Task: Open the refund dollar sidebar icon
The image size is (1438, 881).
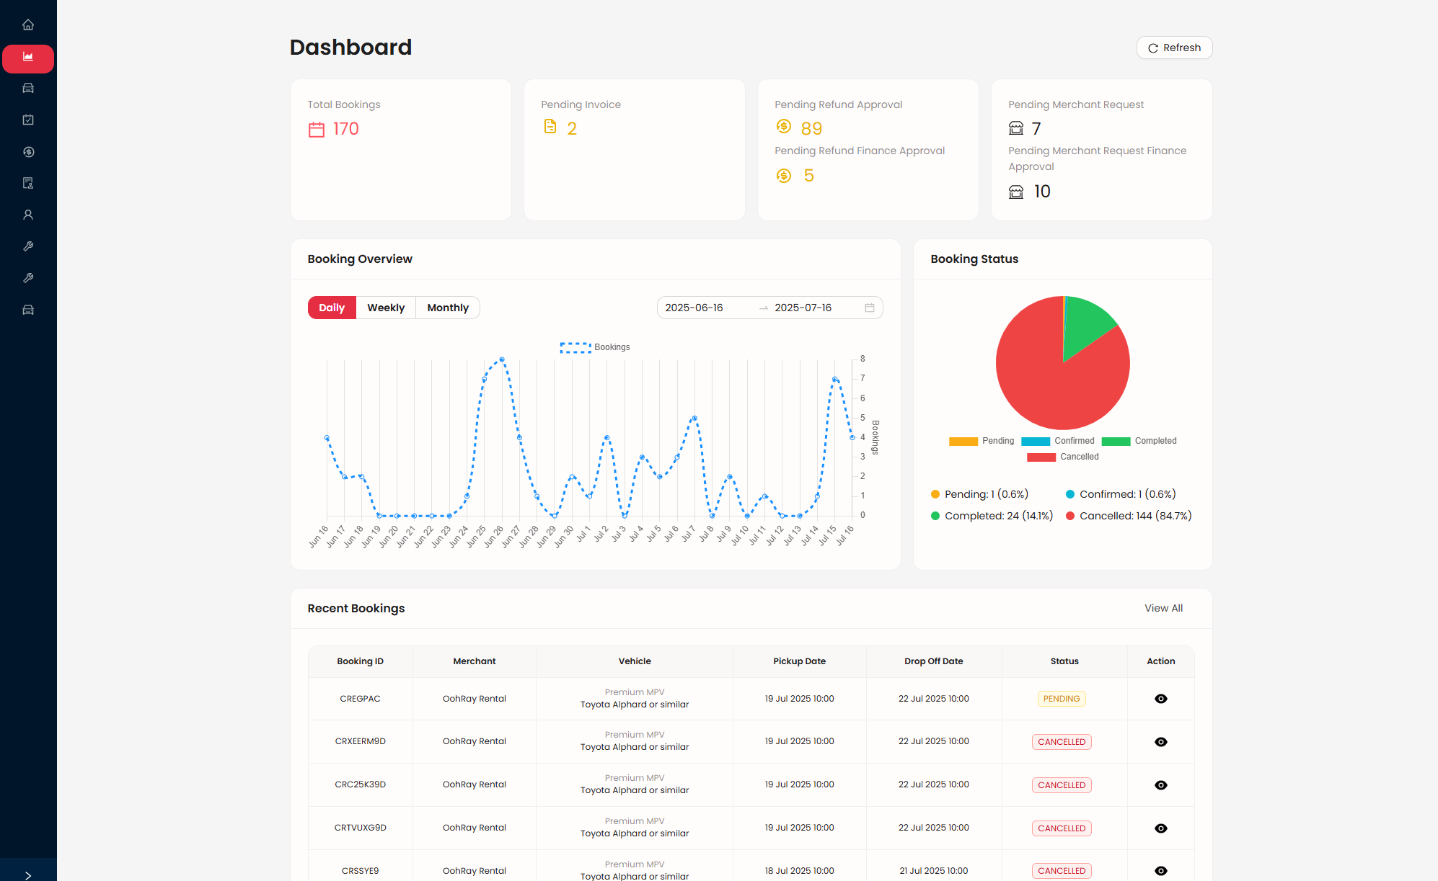Action: [x=28, y=152]
